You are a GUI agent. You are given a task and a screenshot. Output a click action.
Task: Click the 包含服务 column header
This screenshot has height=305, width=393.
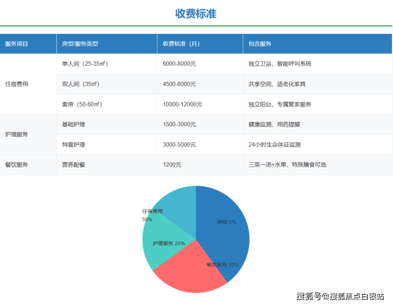click(260, 44)
